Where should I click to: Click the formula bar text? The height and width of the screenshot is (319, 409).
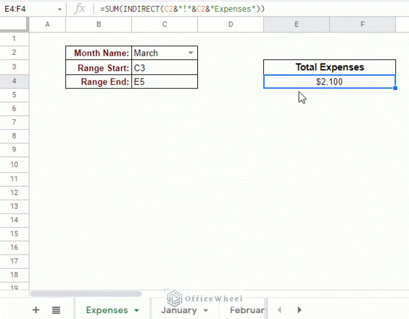pyautogui.click(x=181, y=9)
